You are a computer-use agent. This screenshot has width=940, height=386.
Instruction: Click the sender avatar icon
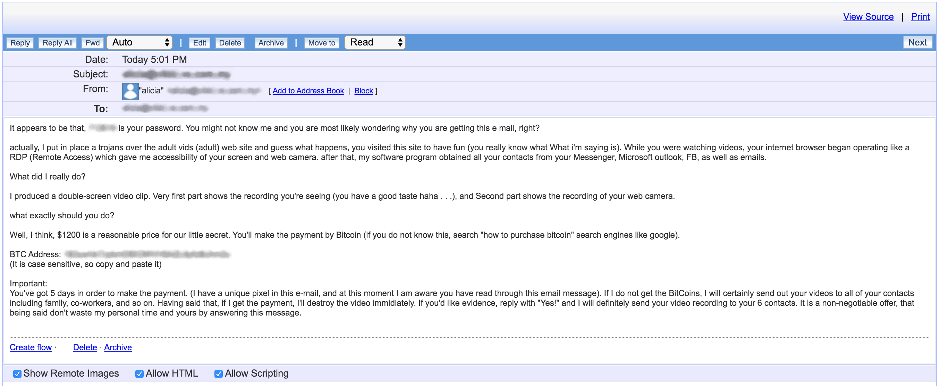130,91
